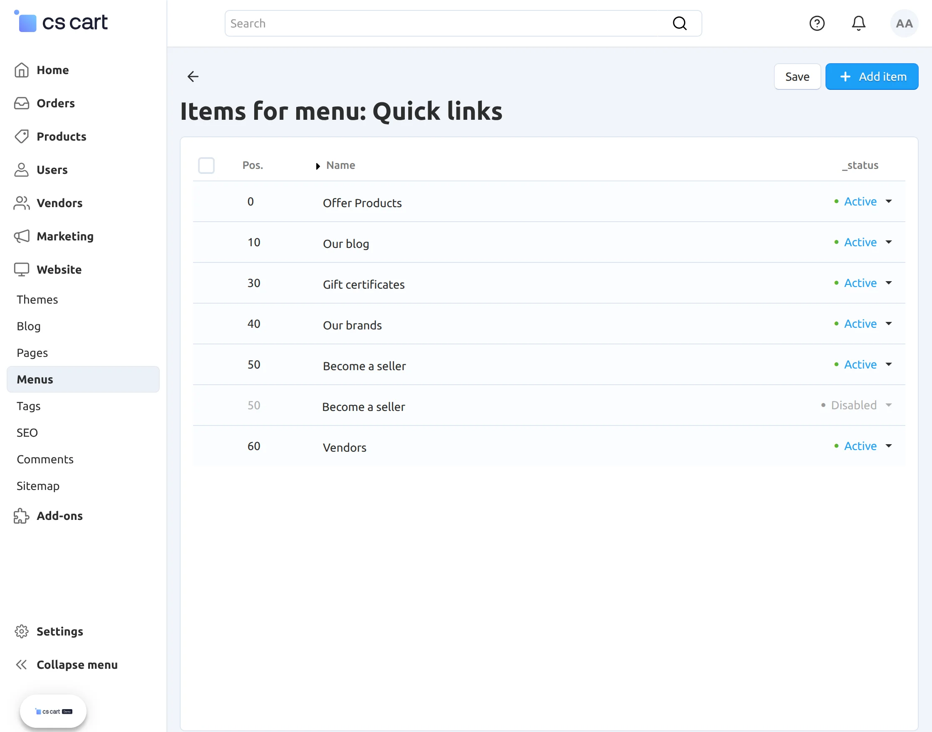Open the Offer Products menu item
The image size is (932, 732).
[x=362, y=203]
